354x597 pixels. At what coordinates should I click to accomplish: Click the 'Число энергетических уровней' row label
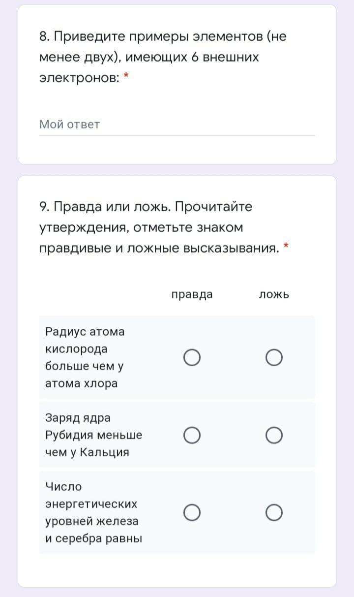pos(91,504)
